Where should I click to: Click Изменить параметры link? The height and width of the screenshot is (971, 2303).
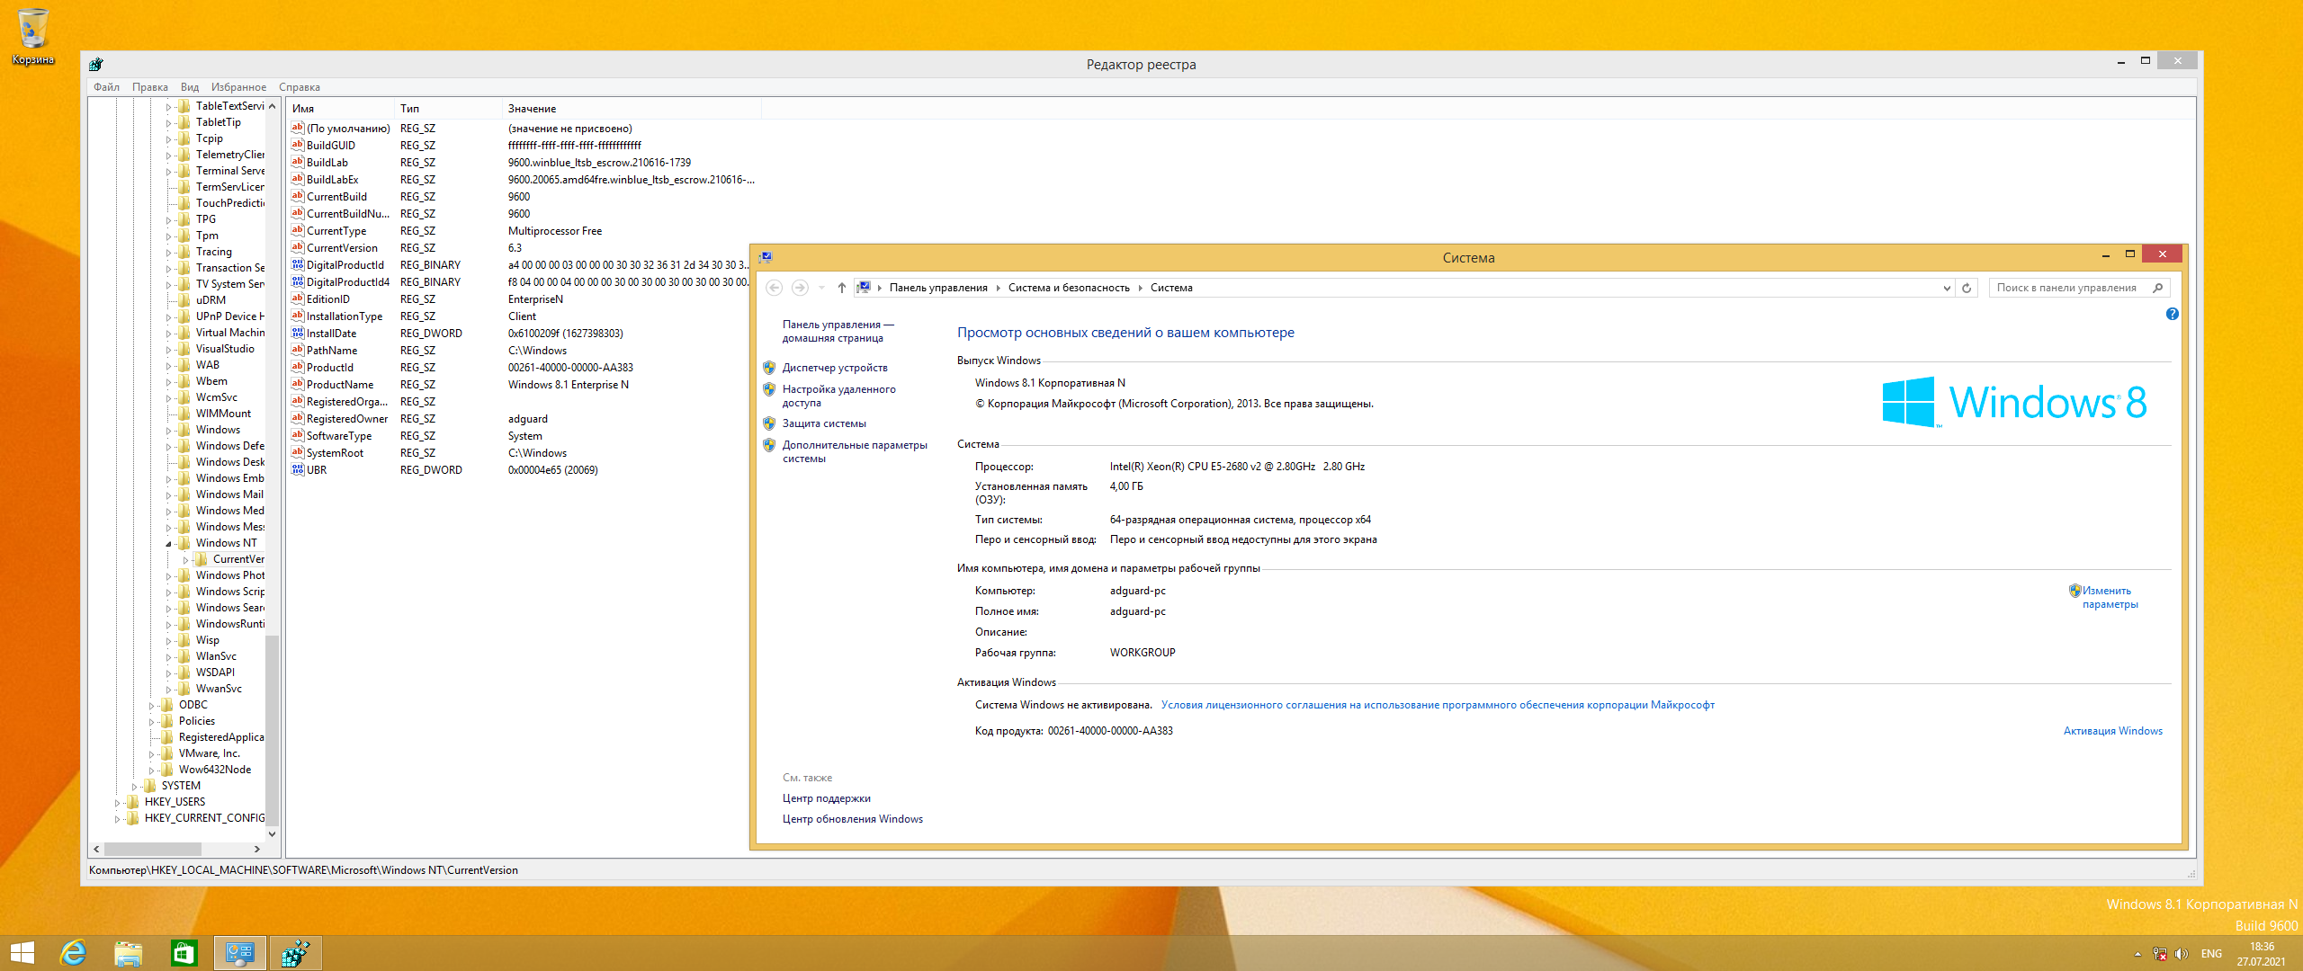2110,597
